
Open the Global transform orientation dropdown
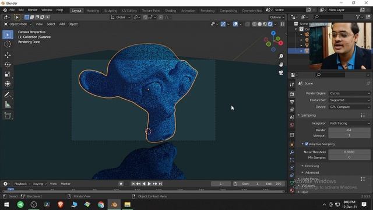(121, 17)
